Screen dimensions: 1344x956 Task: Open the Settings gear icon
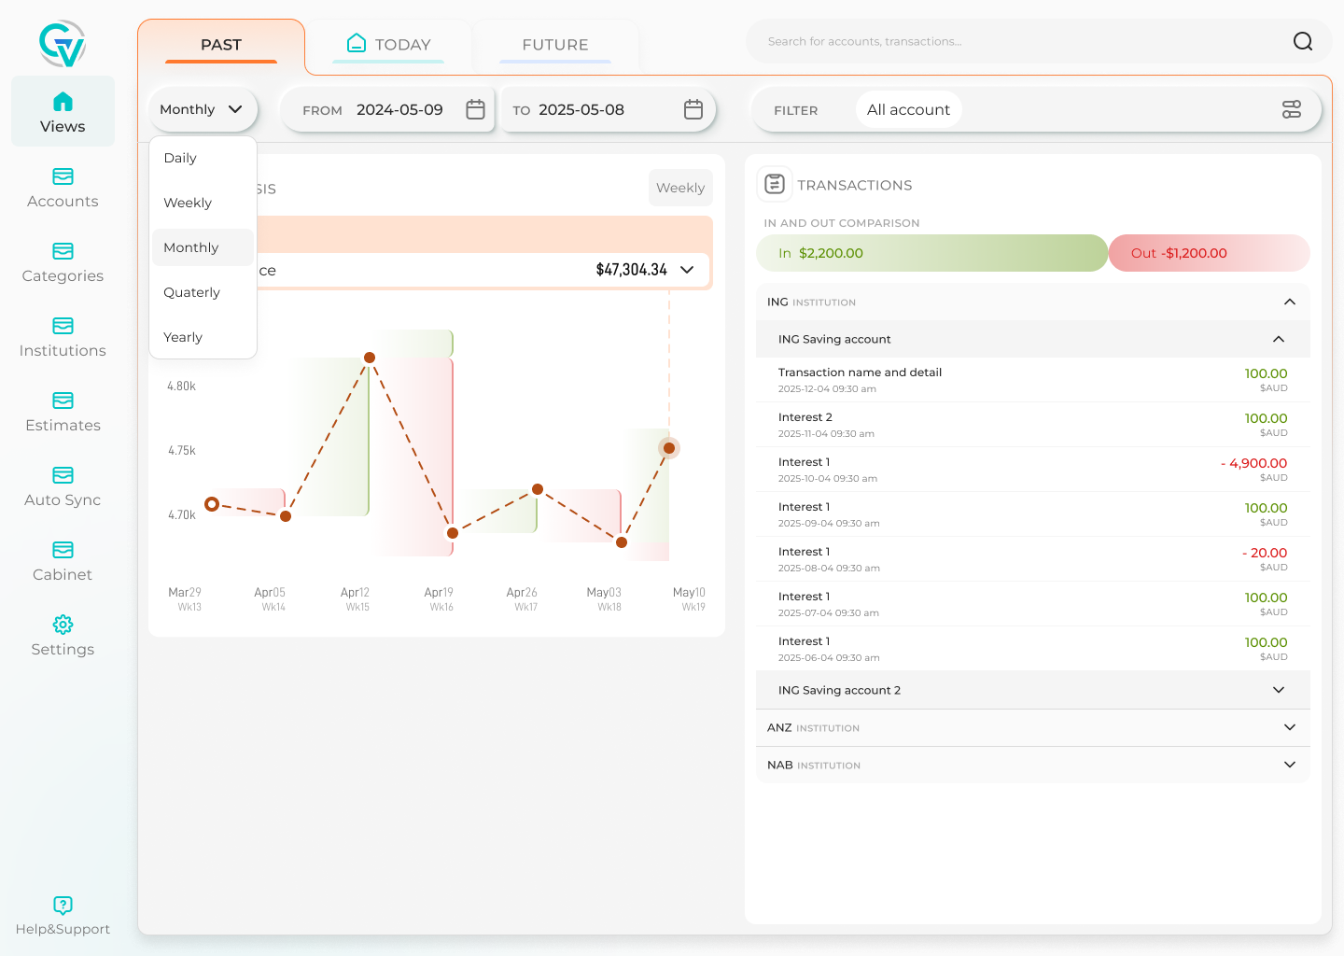coord(63,625)
